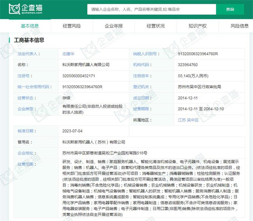Image resolution: width=253 pixels, height=221 pixels.
Task: Click the 企业类型 label
Action: pyautogui.click(x=25, y=109)
